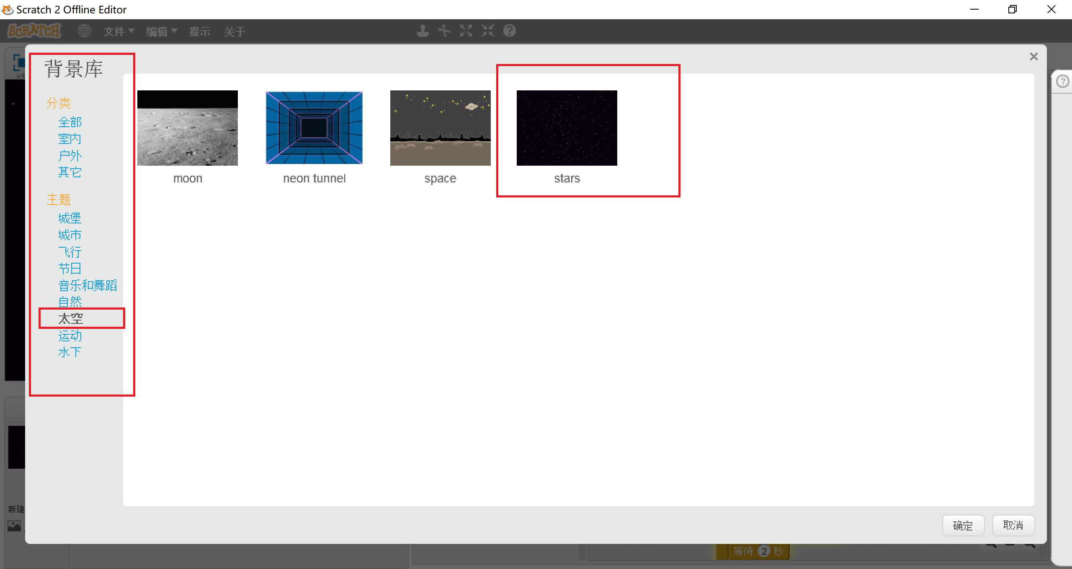Screen dimensions: 1072x569
Task: Click the Scratch logo
Action: [x=34, y=31]
